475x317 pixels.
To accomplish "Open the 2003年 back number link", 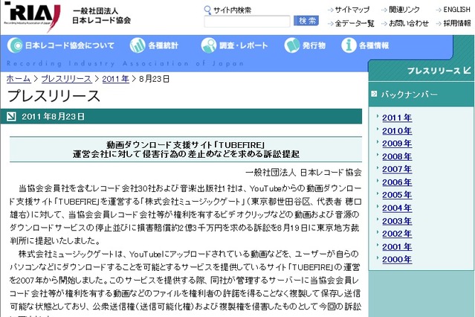I will (397, 221).
